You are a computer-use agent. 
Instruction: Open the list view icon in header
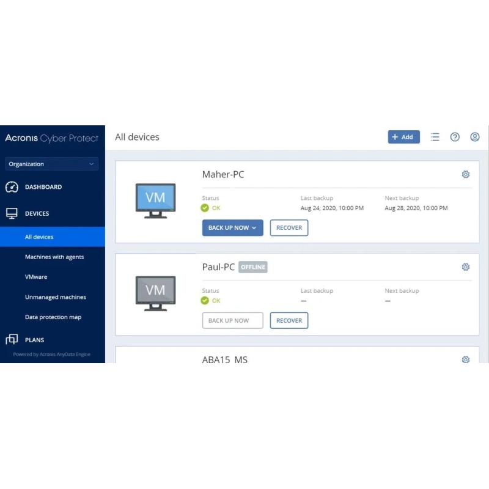click(x=435, y=137)
